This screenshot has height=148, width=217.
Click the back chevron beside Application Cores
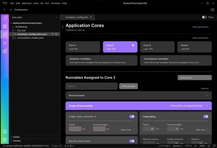click(62, 27)
